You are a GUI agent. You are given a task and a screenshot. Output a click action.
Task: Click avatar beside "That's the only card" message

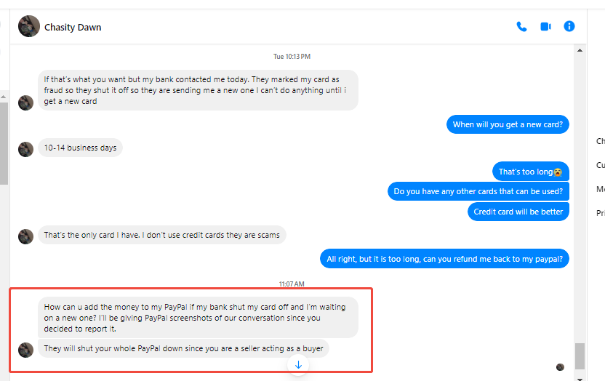pos(26,236)
